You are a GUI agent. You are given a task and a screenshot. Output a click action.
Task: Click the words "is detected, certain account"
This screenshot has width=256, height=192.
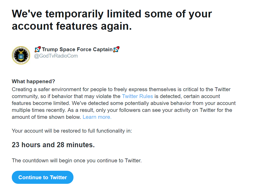[187, 96]
